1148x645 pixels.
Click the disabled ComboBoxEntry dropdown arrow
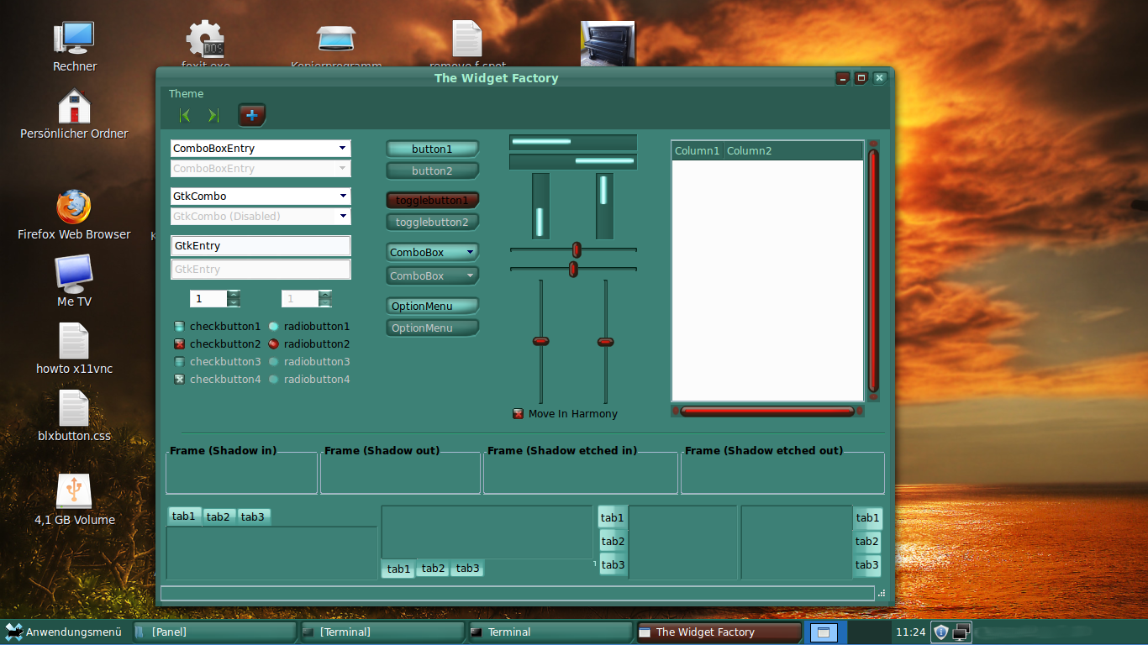342,168
